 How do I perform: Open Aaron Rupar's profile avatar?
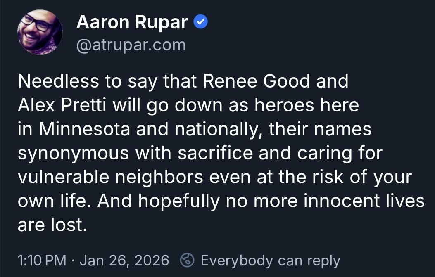click(x=40, y=32)
